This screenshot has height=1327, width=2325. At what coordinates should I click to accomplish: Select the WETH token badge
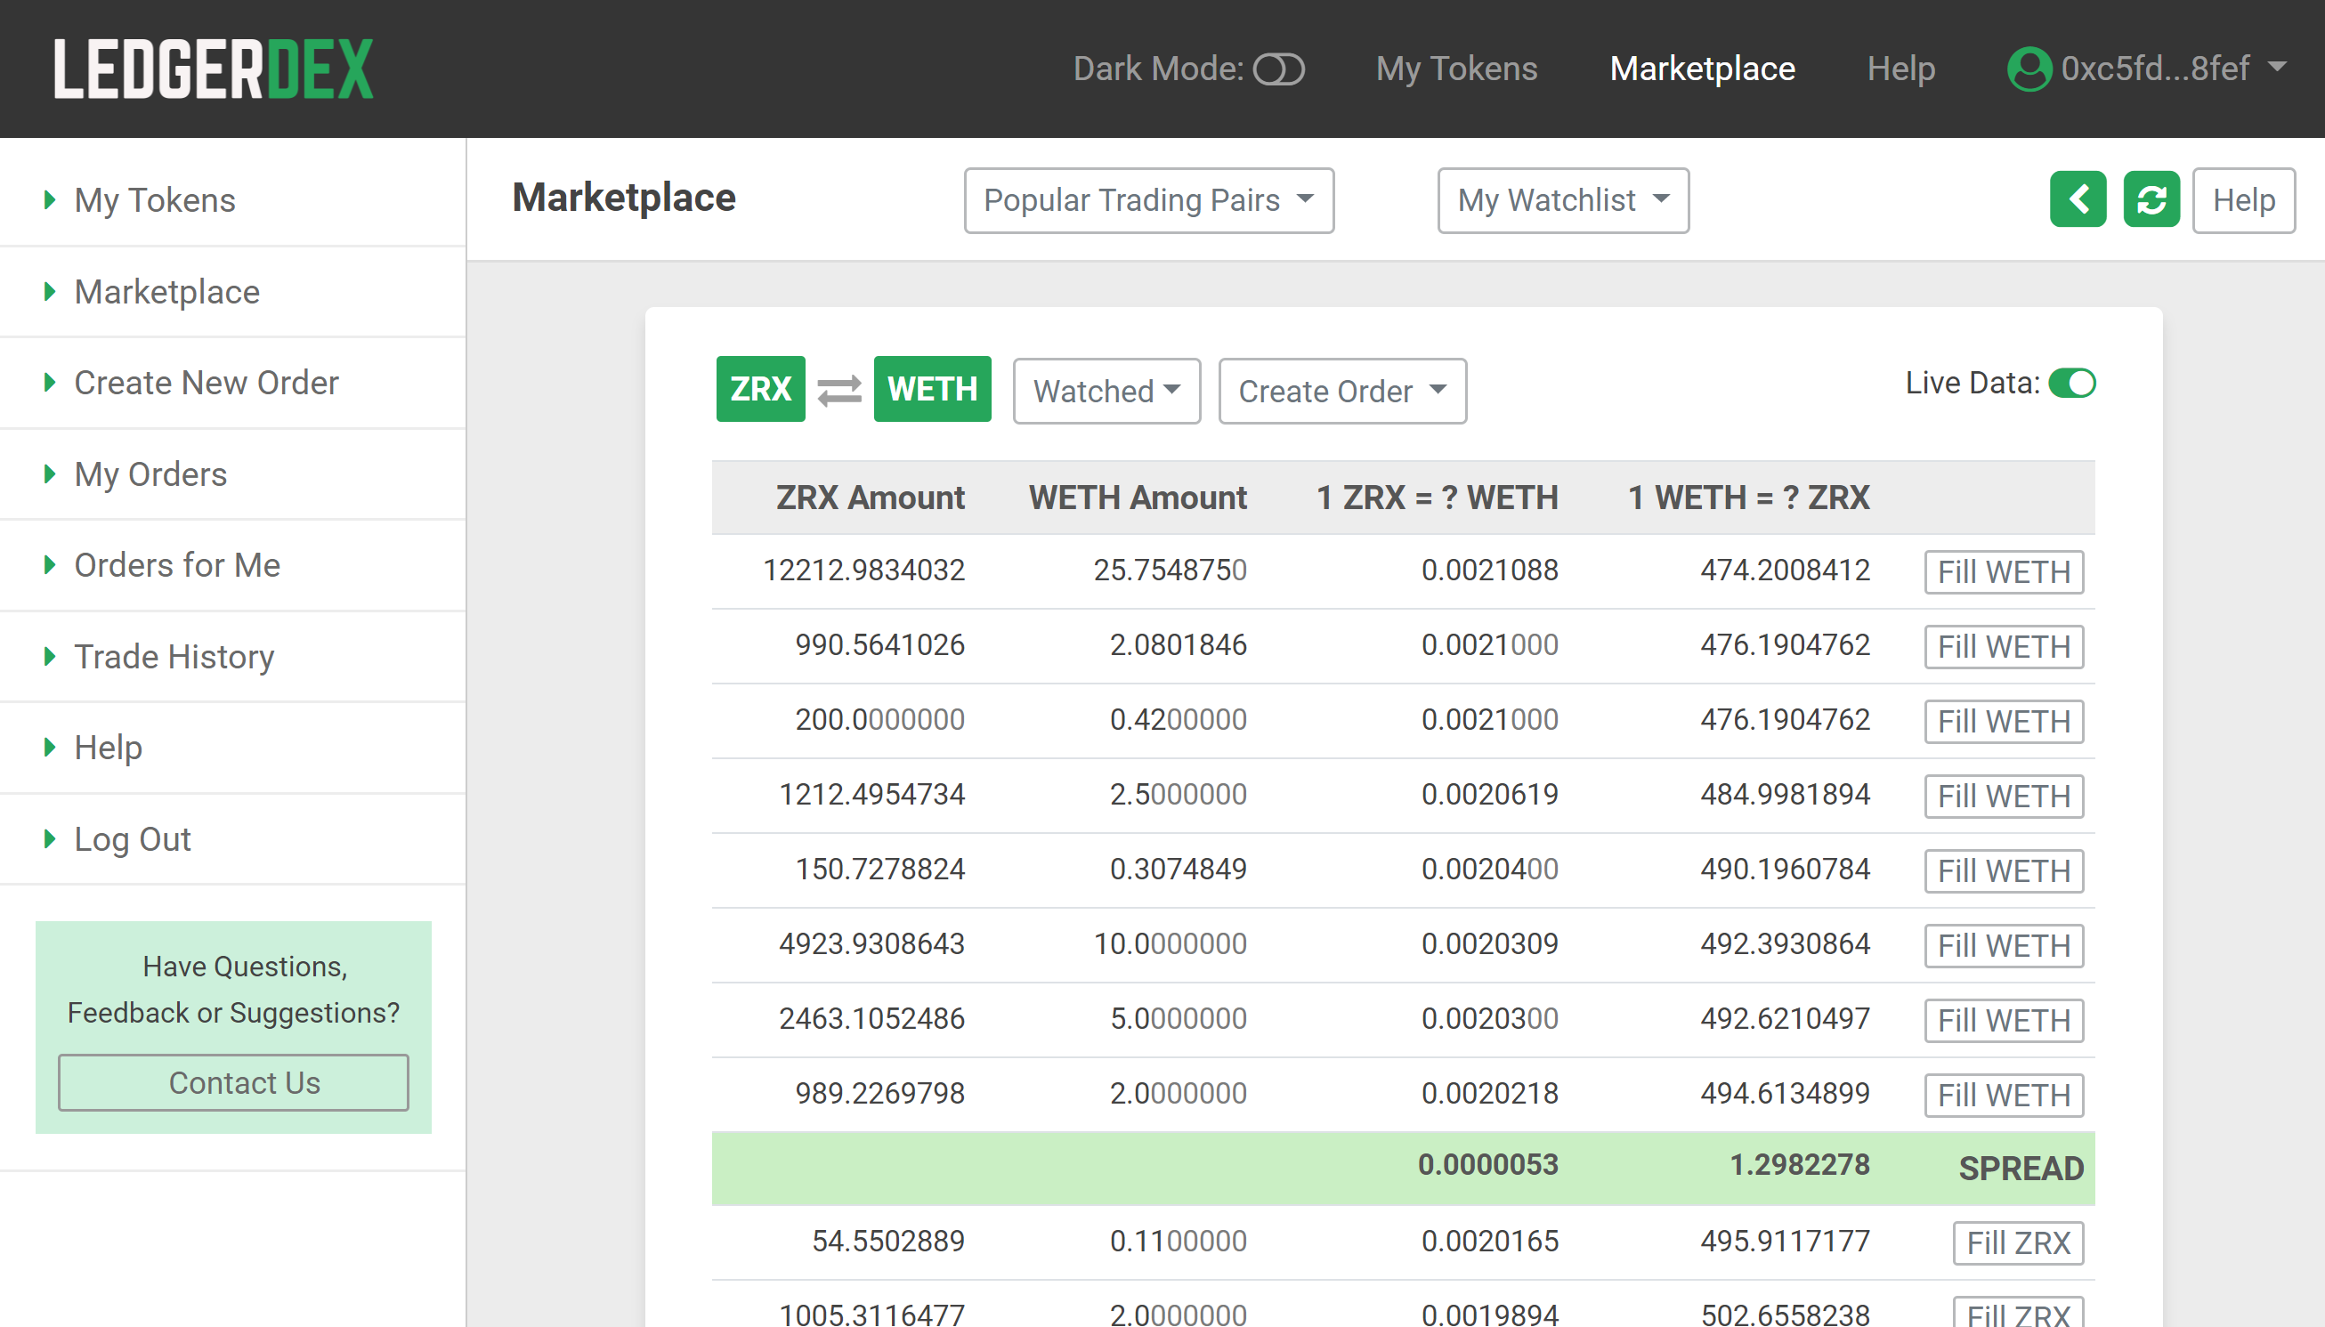pyautogui.click(x=931, y=389)
